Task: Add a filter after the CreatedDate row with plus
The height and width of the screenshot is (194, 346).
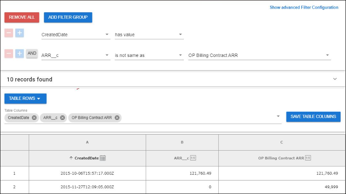Action: click(19, 33)
